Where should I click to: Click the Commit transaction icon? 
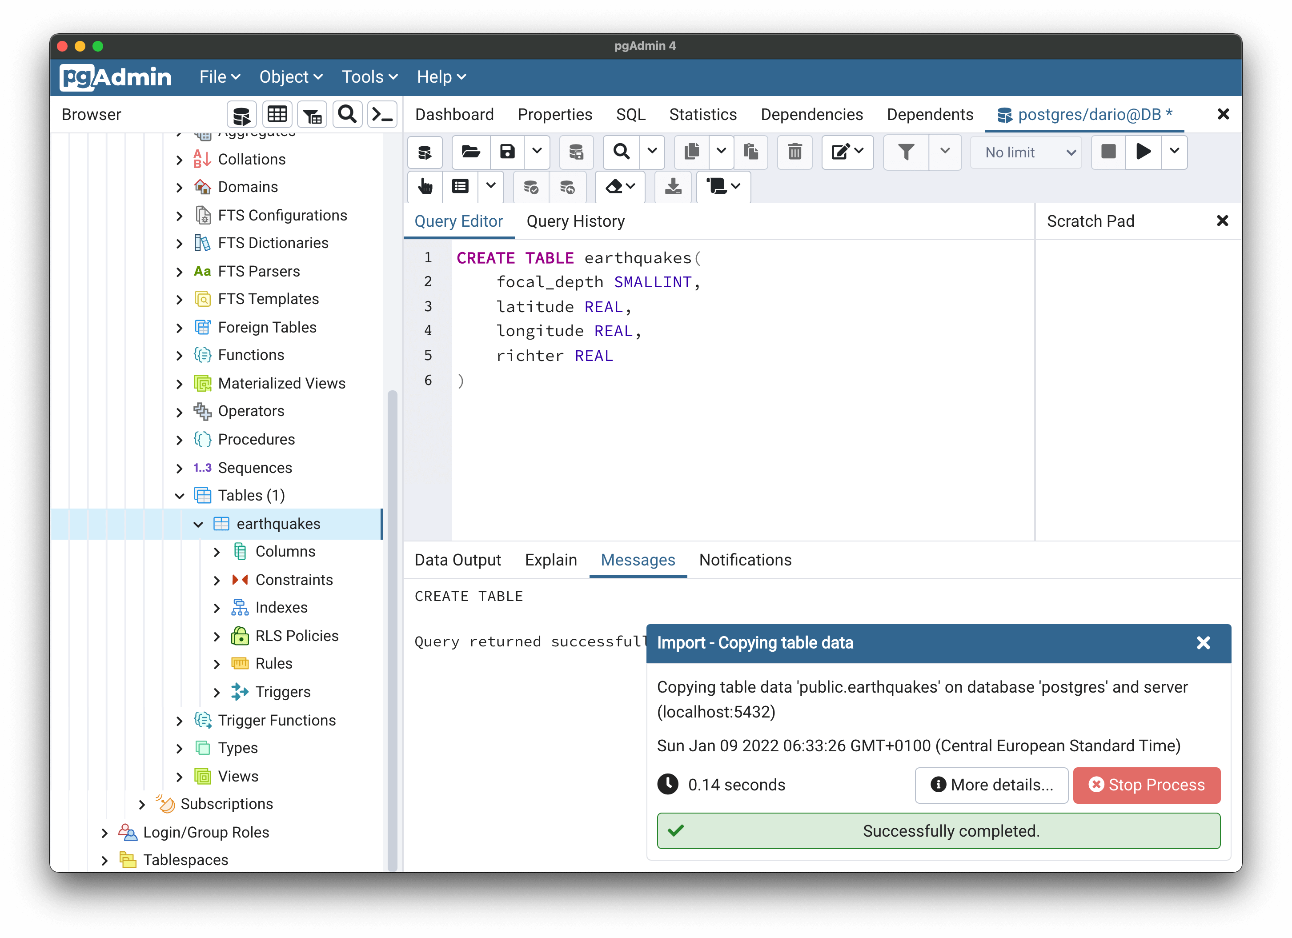tap(531, 187)
